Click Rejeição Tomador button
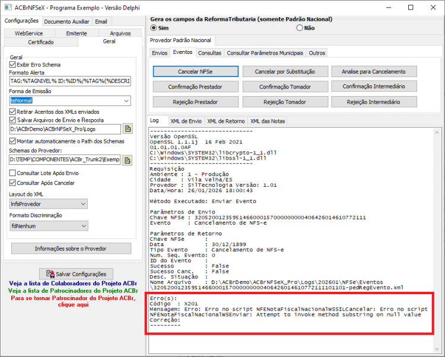This screenshot has height=357, width=445. [x=285, y=102]
